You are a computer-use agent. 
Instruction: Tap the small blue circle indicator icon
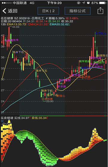point(2,121)
